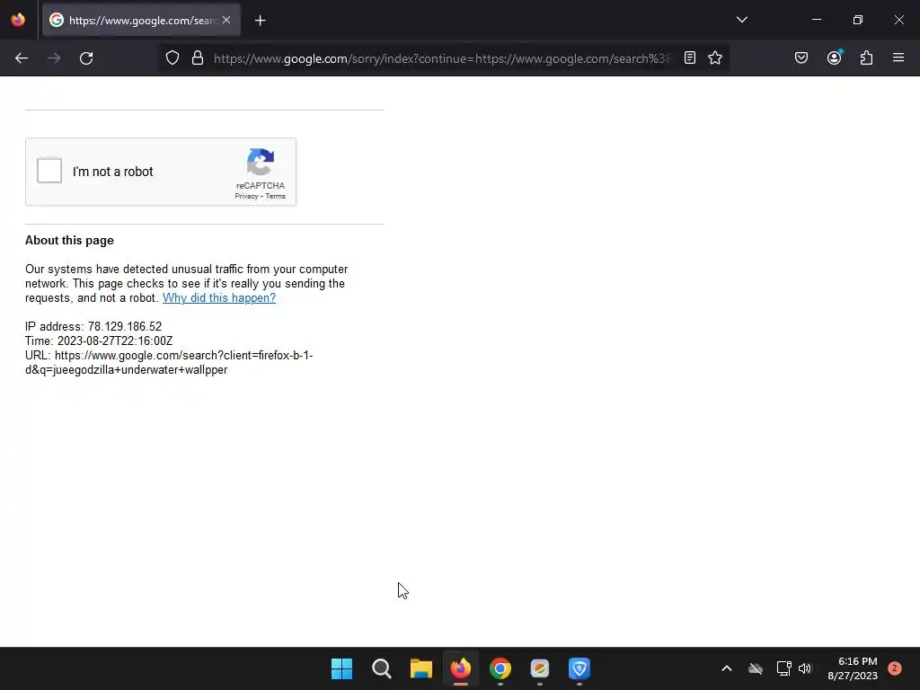Open network status tray icon
The width and height of the screenshot is (920, 690).
point(783,668)
